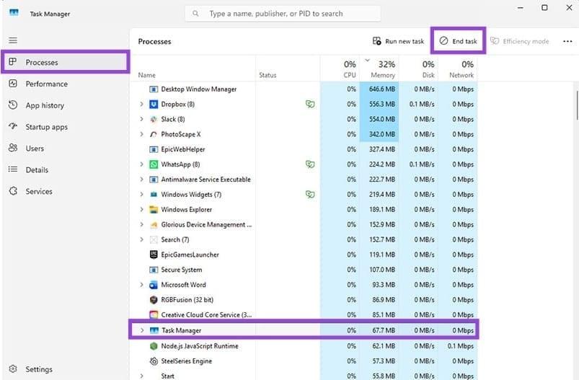Screen dimensions: 579x380
Task: Open the Performance tab in sidebar
Action: pos(46,84)
